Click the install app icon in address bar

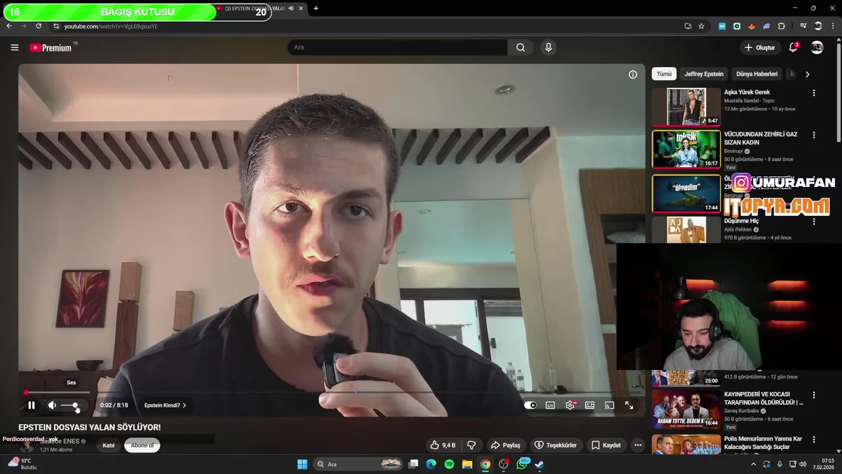point(688,26)
